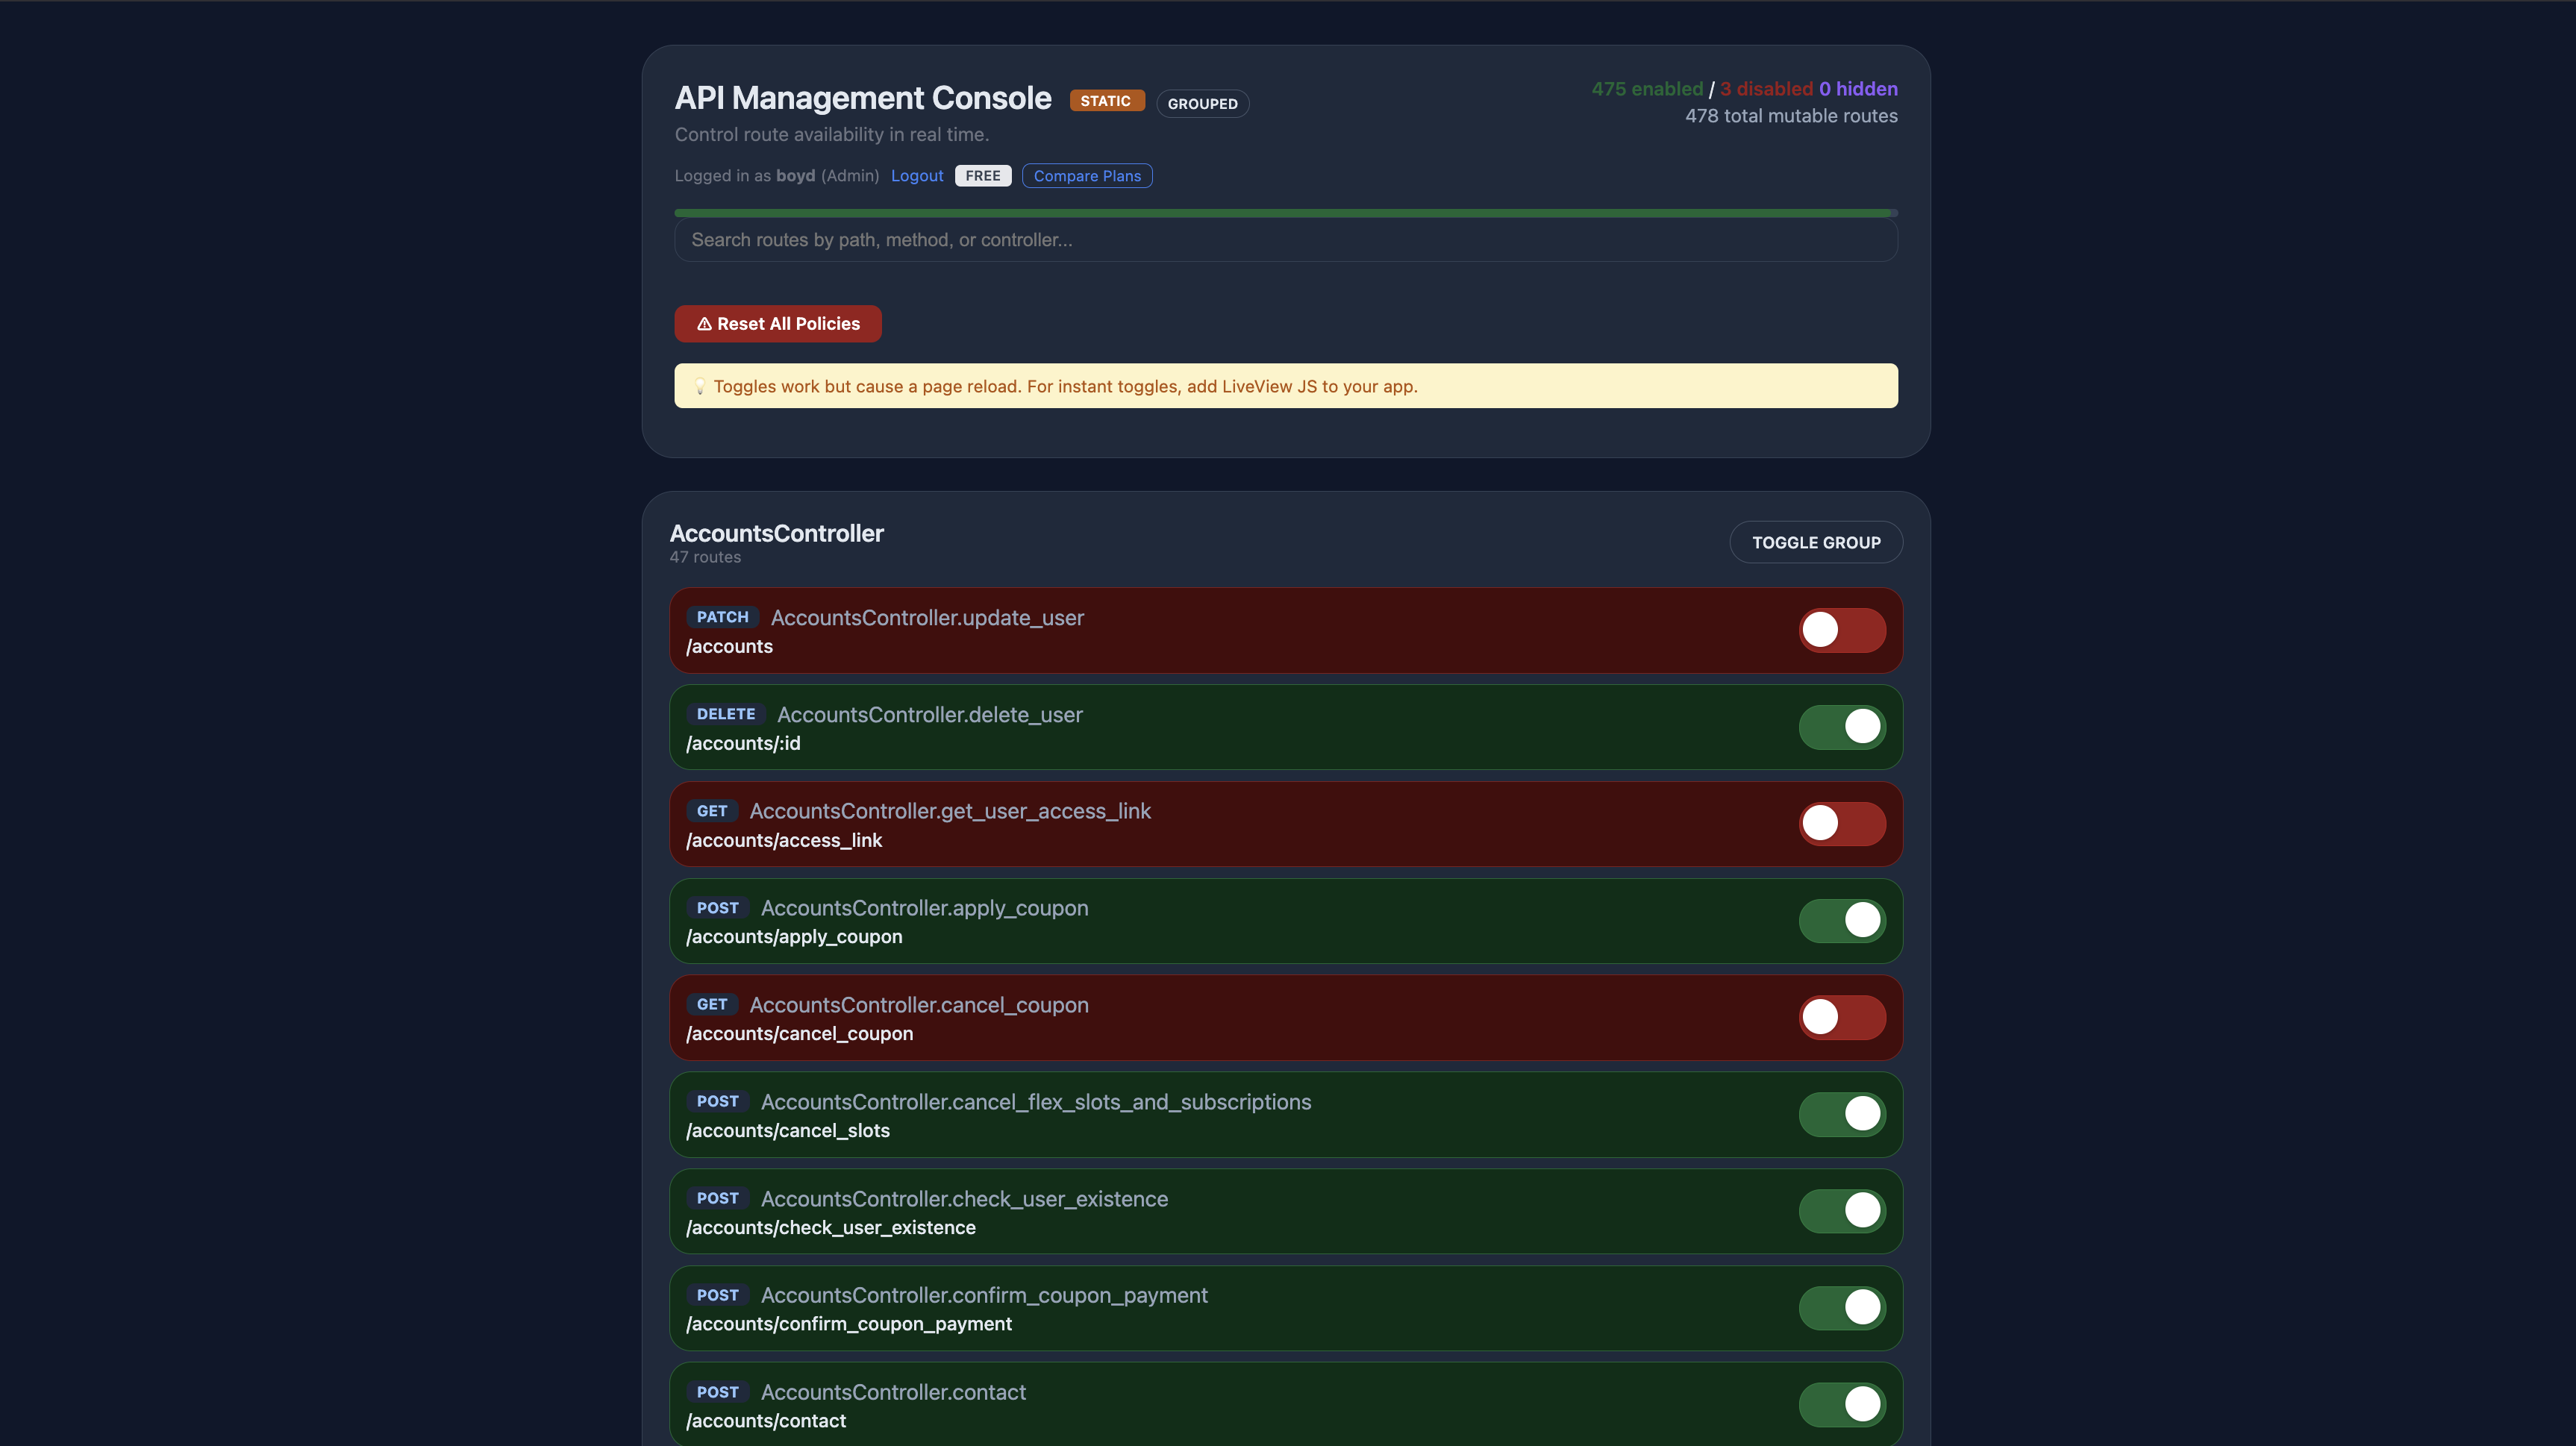
Task: Click the PATCH method badge
Action: pyautogui.click(x=722, y=617)
